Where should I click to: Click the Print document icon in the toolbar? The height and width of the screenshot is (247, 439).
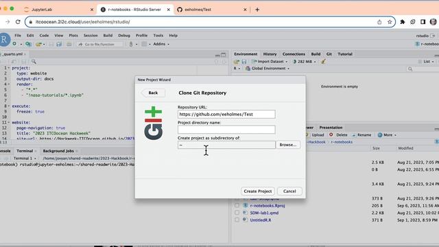69,44
